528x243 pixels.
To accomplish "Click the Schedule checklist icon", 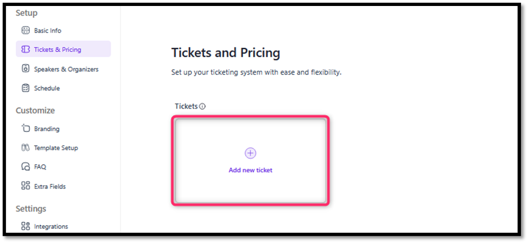I will coord(25,88).
